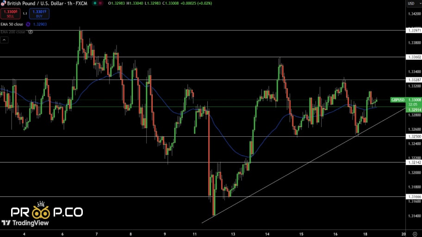The width and height of the screenshot is (422, 237).
Task: Click date label 16 on time axis
Action: [335, 234]
